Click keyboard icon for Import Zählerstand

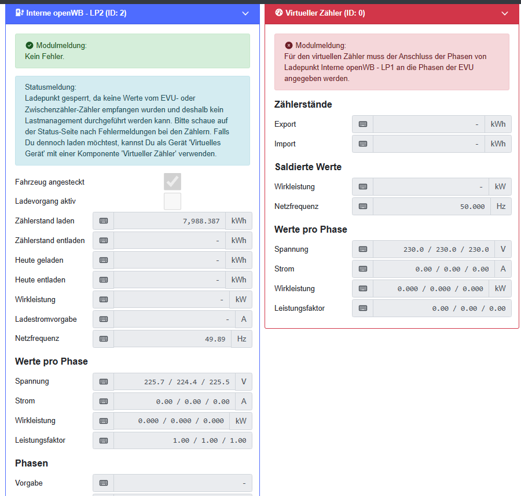(363, 144)
